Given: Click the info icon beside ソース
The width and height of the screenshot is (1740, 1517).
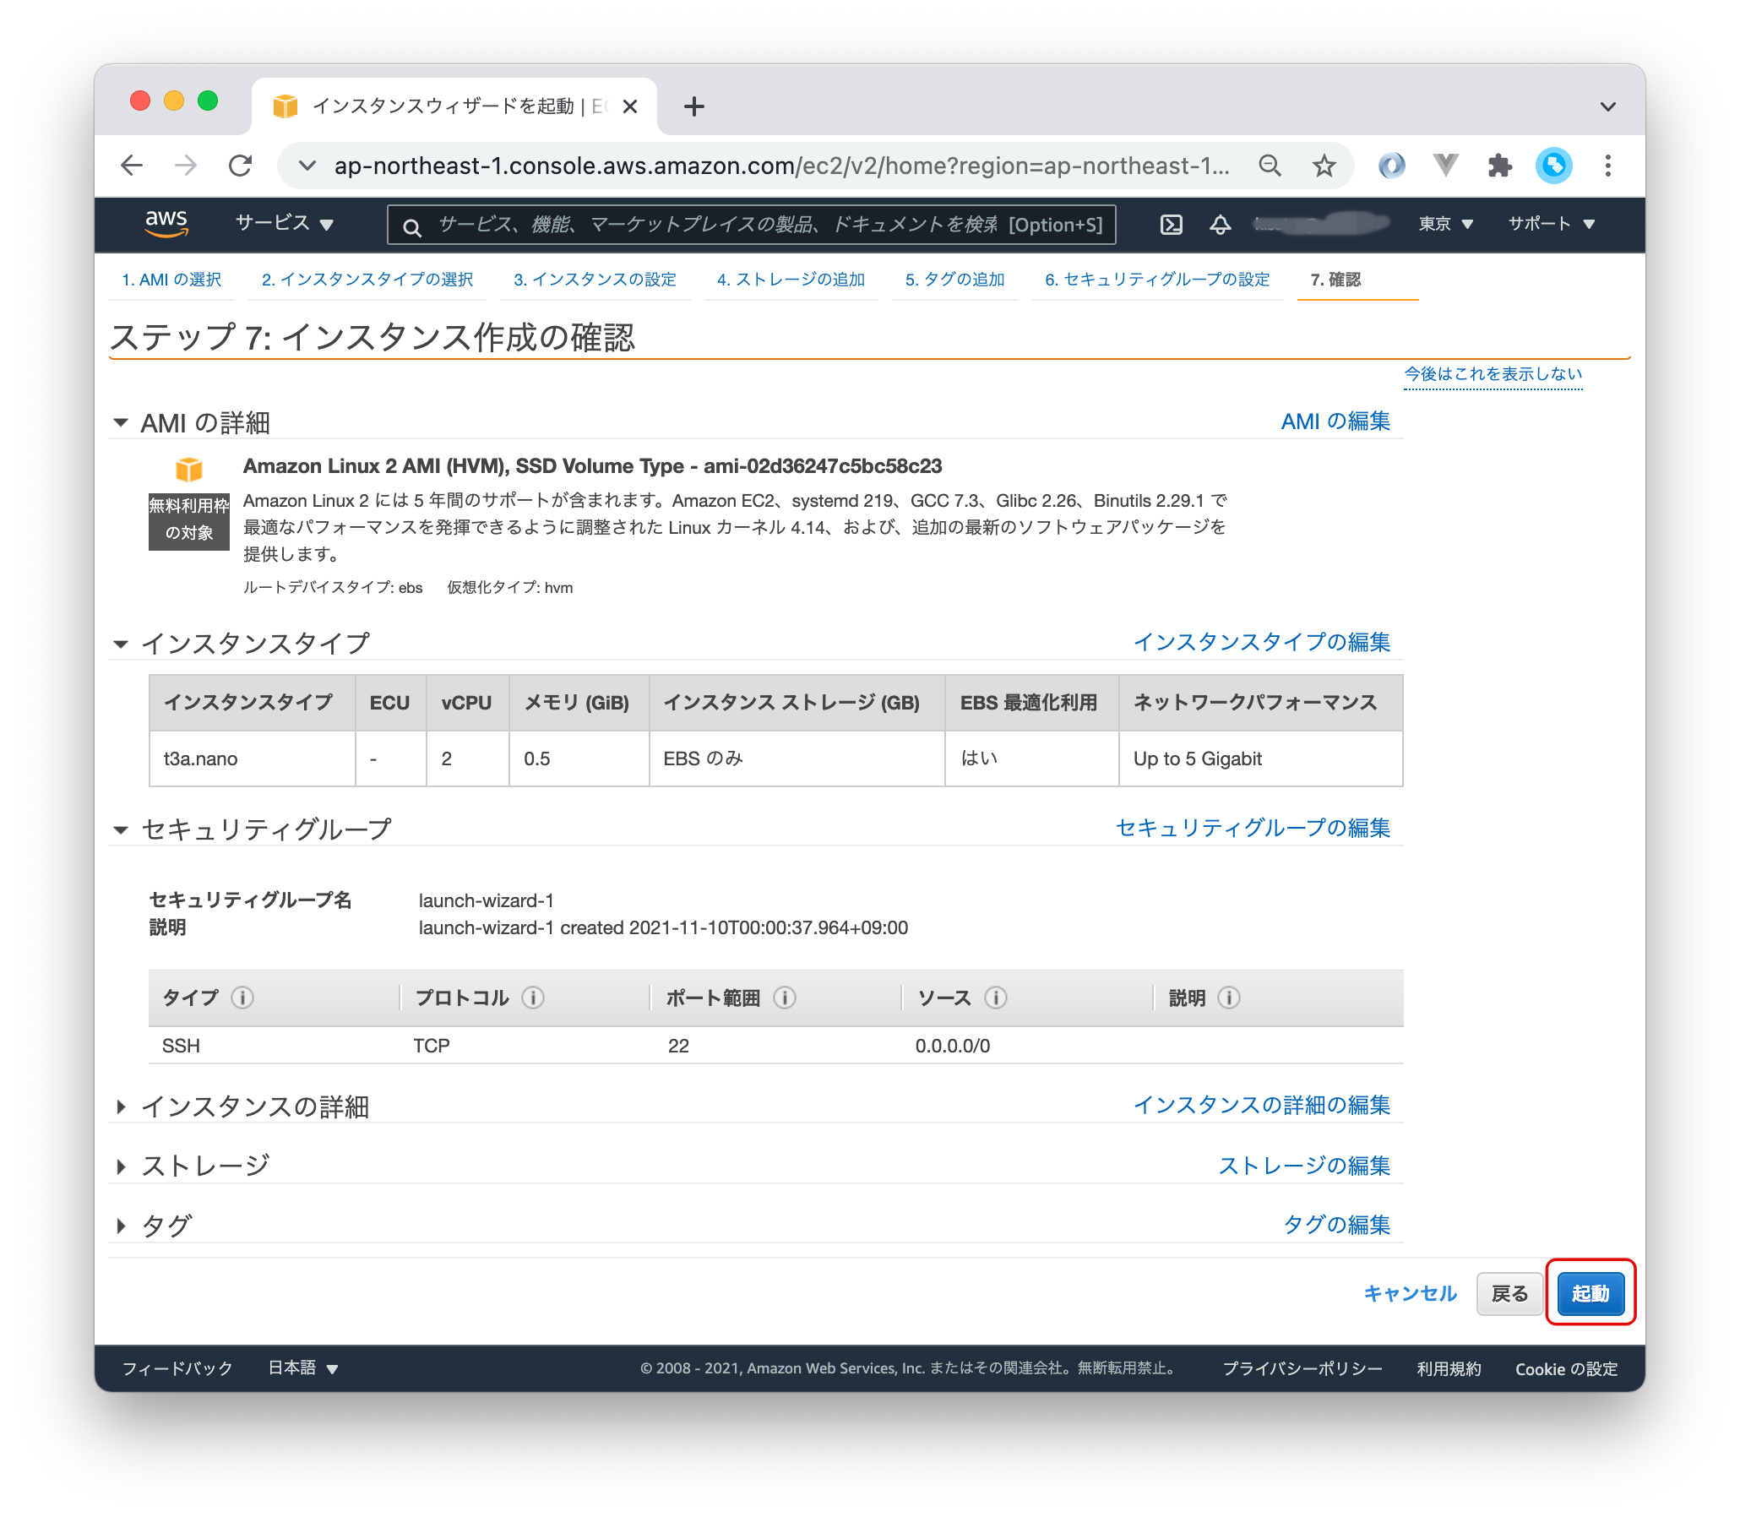Looking at the screenshot, I should coord(996,998).
